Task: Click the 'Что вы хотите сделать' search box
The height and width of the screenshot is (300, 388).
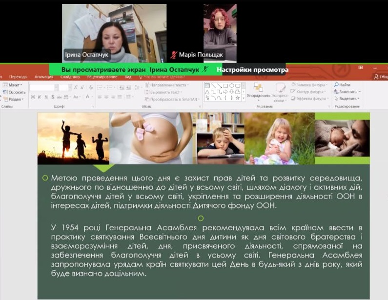Action: click(x=162, y=77)
